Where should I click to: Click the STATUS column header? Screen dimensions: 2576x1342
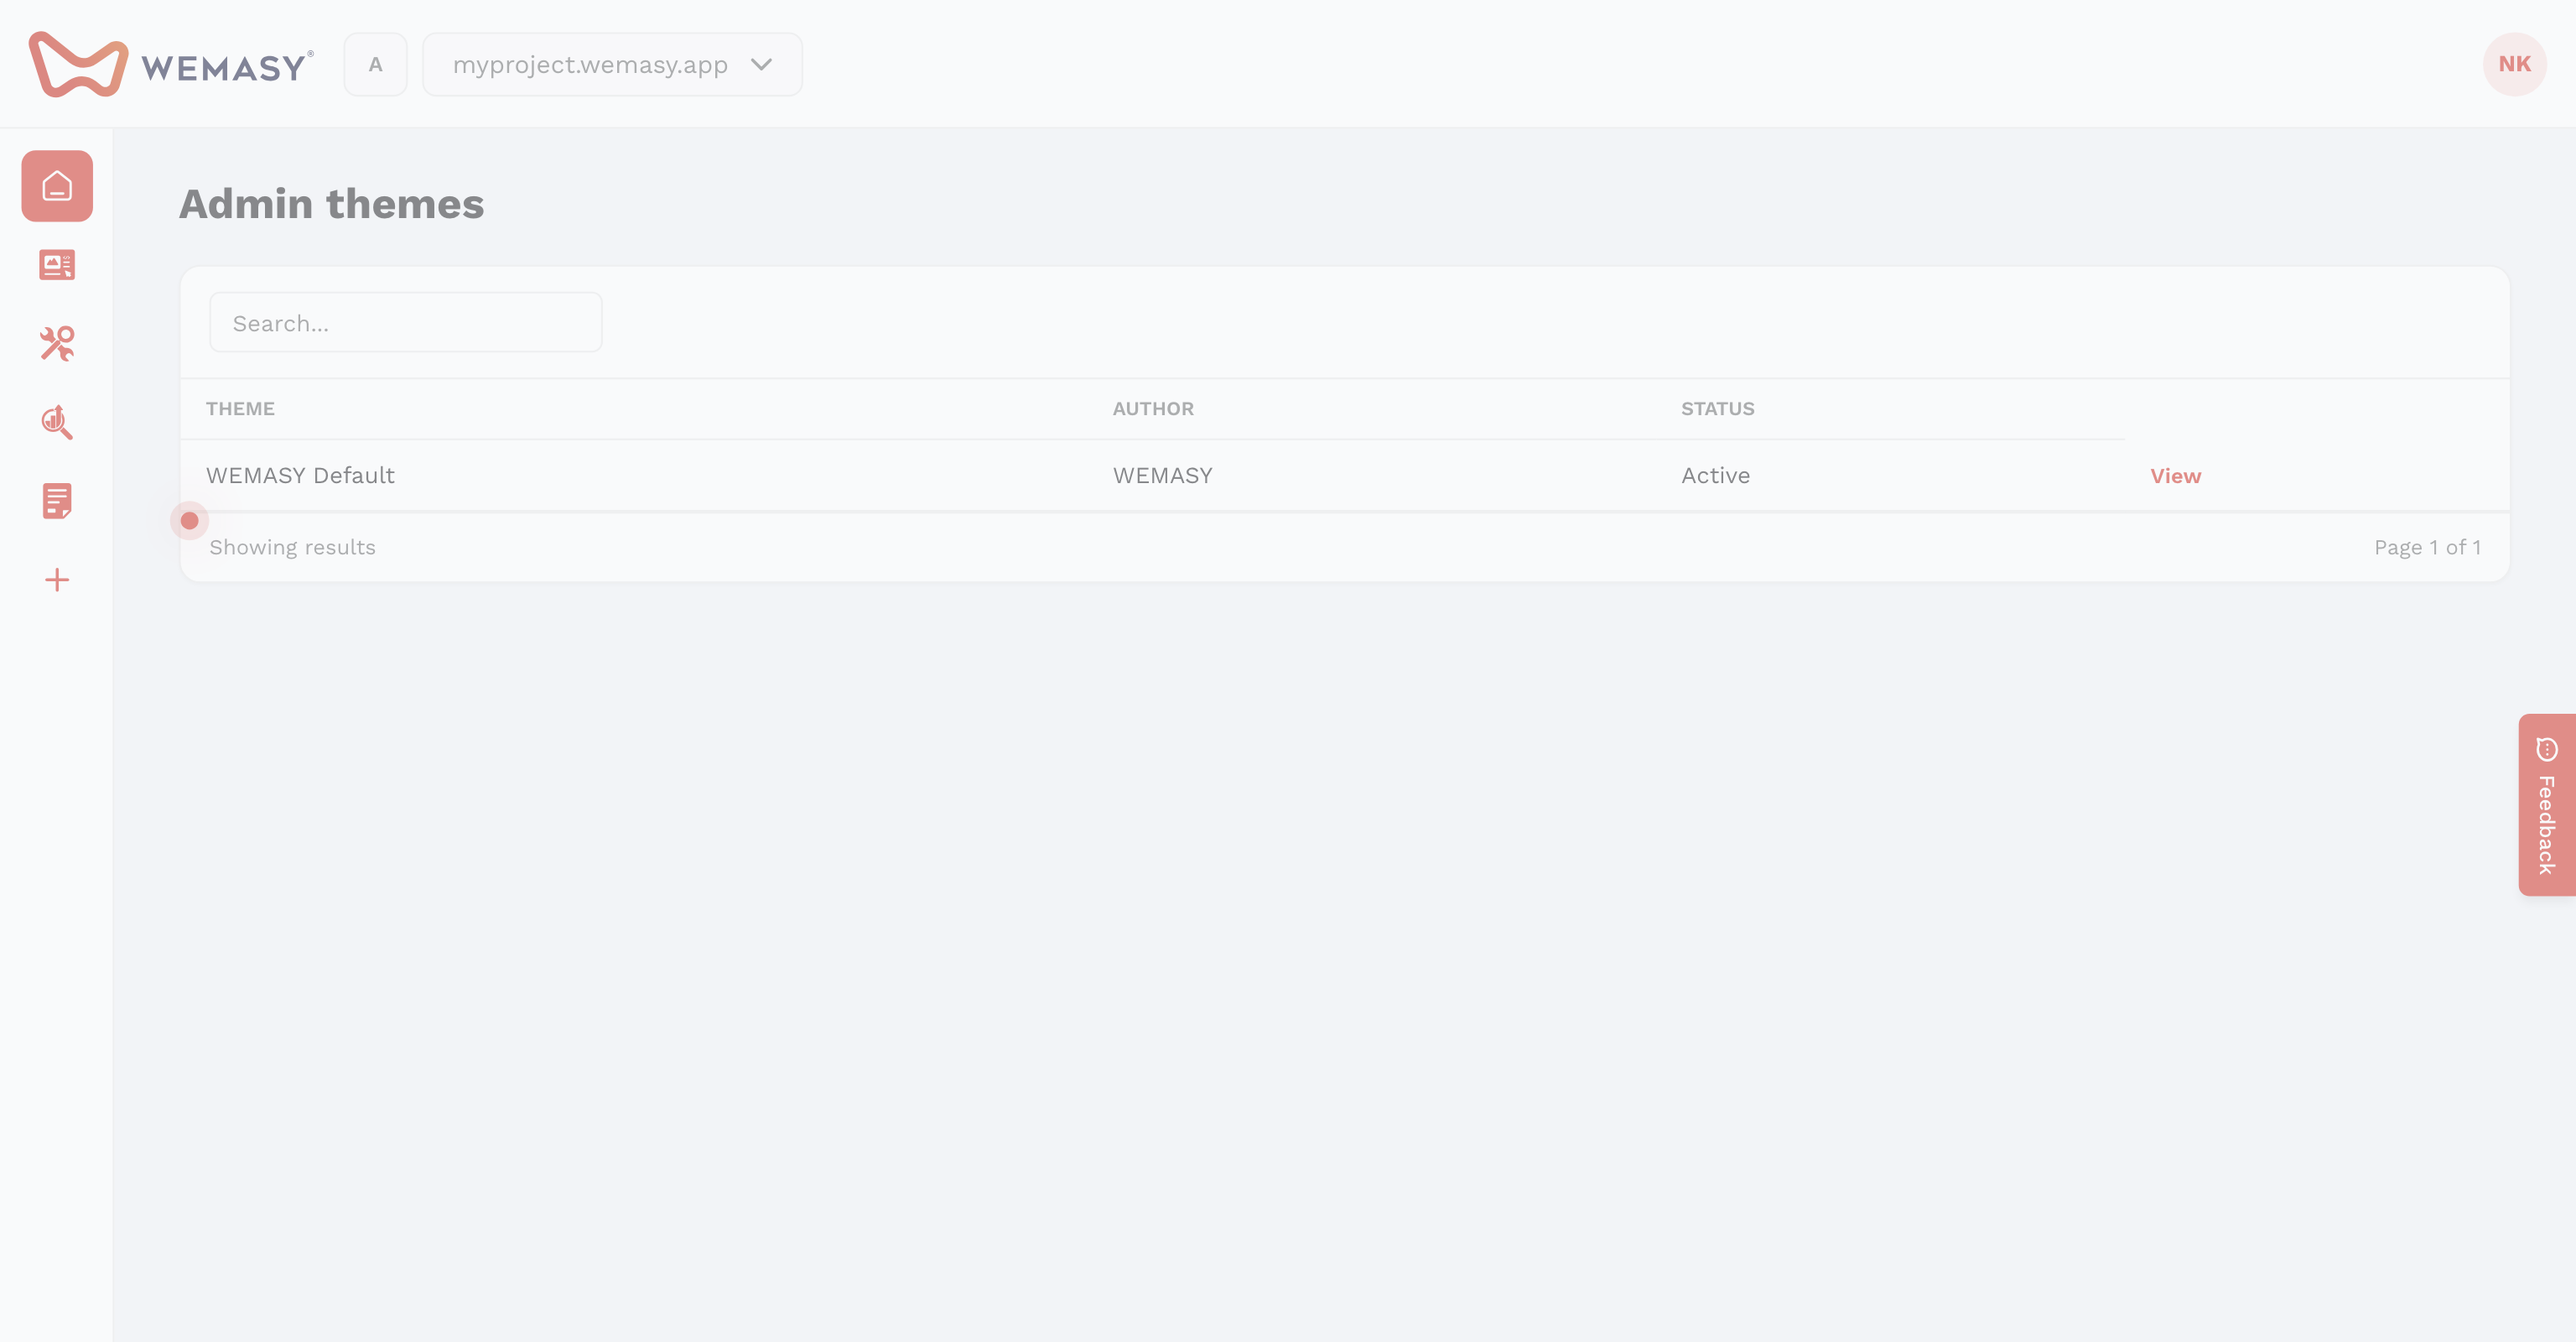tap(1717, 408)
